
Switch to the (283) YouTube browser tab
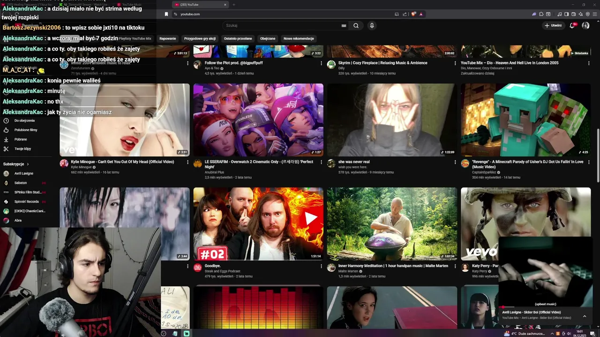(200, 5)
